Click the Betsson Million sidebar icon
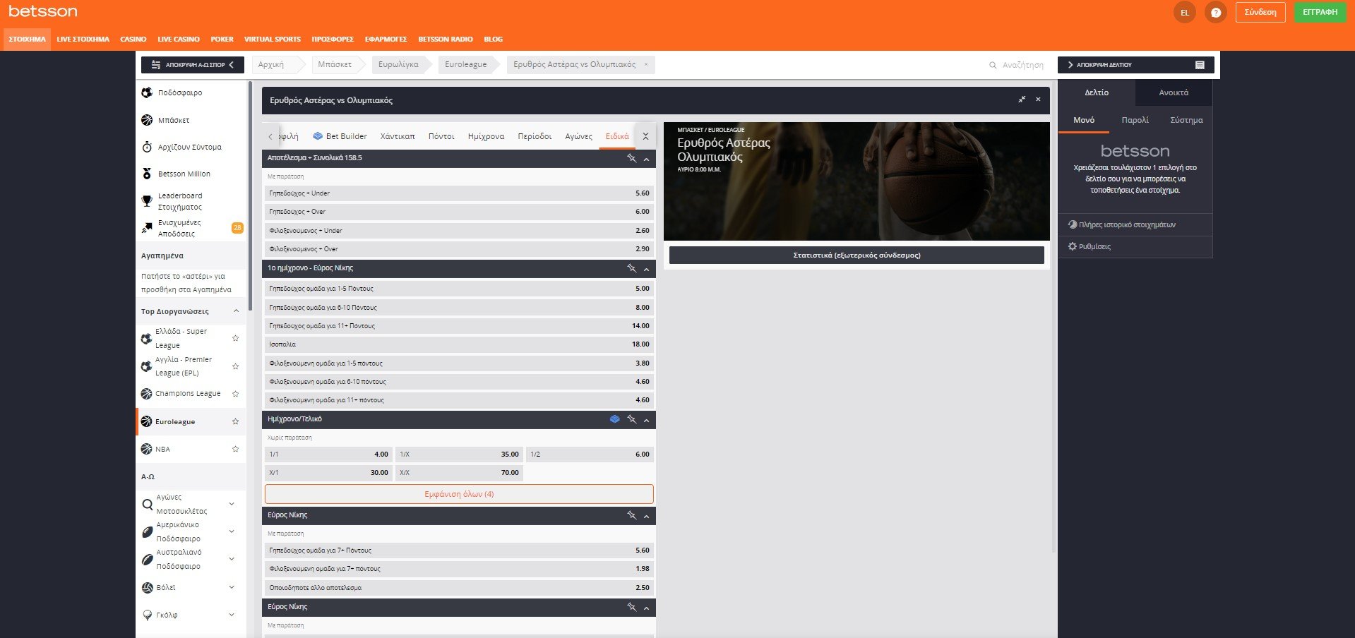Image resolution: width=1355 pixels, height=638 pixels. 147,174
